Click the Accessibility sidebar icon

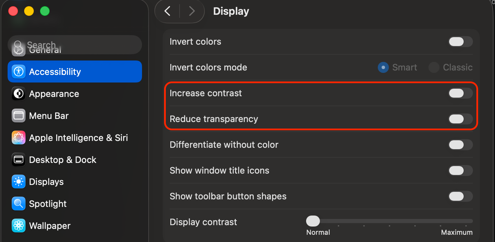pos(19,71)
